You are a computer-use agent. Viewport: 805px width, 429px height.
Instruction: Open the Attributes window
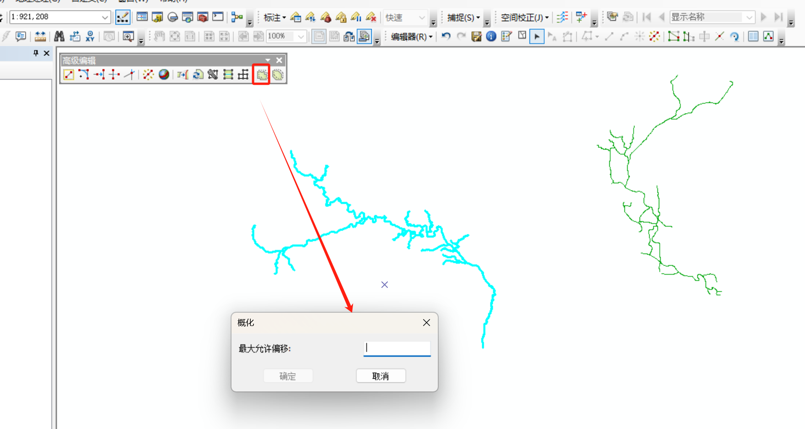[753, 36]
